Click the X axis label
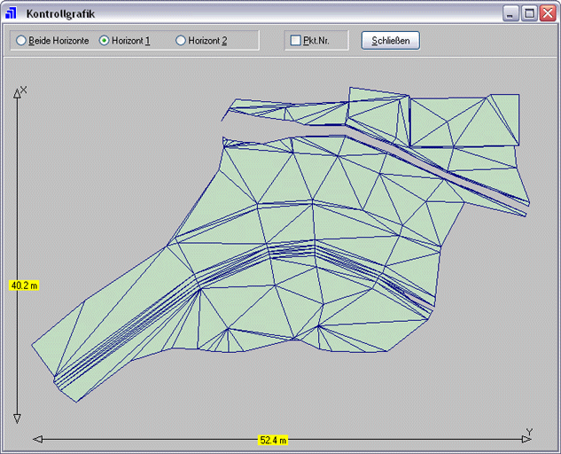 24,90
